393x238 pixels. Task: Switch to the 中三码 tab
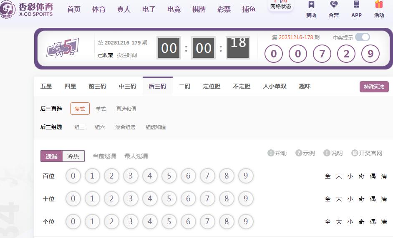[x=127, y=86]
